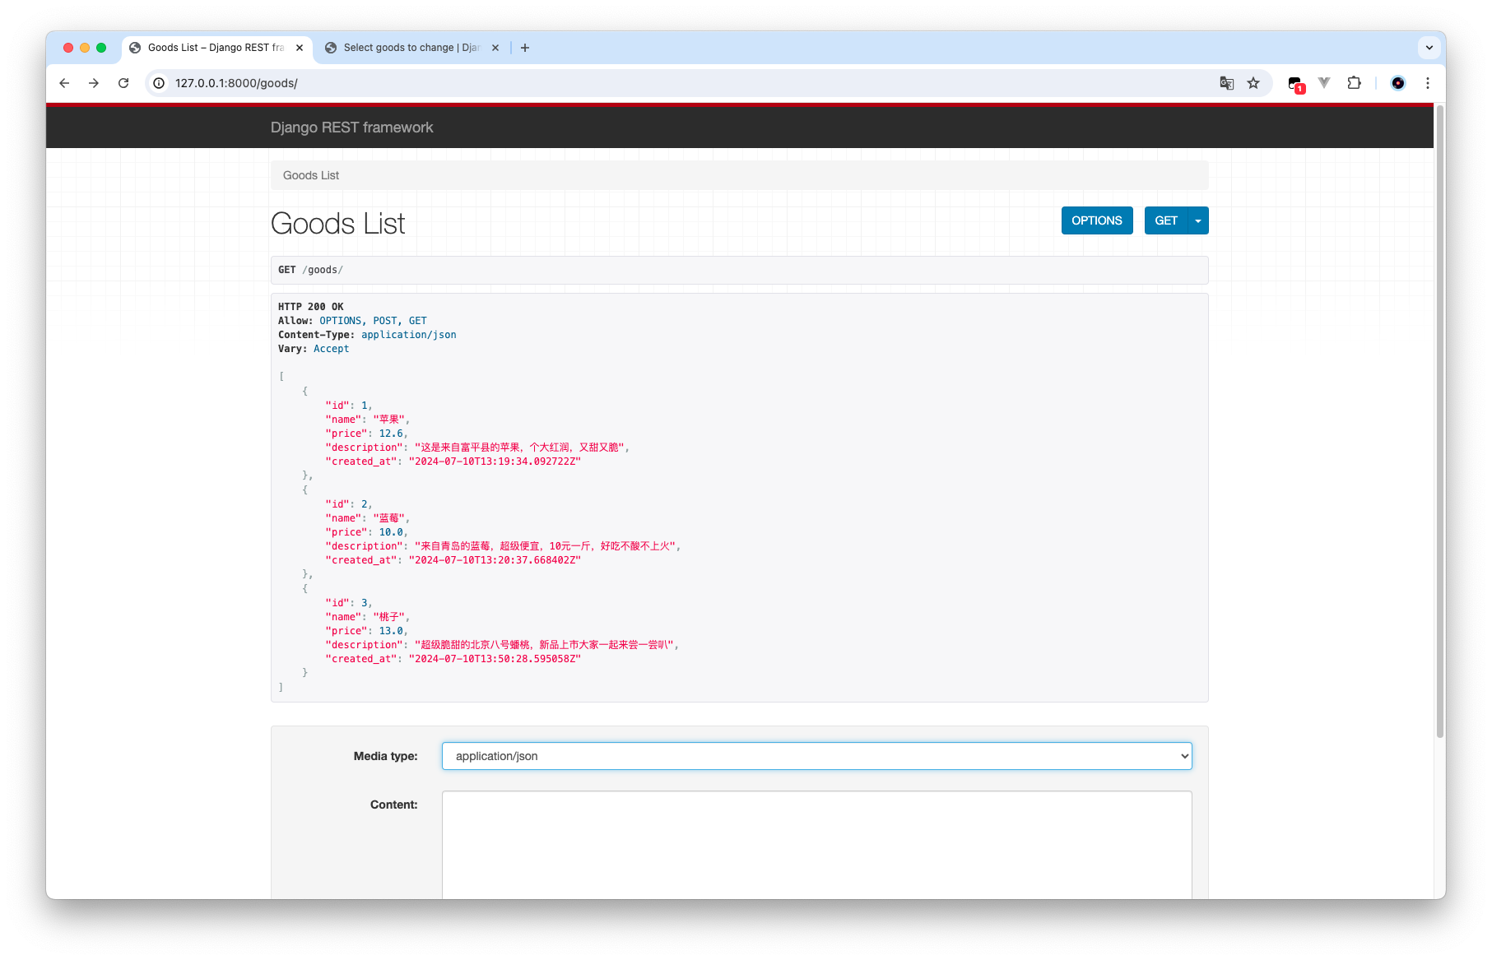This screenshot has height=960, width=1492.
Task: Click the price value 13.0
Action: tap(391, 631)
